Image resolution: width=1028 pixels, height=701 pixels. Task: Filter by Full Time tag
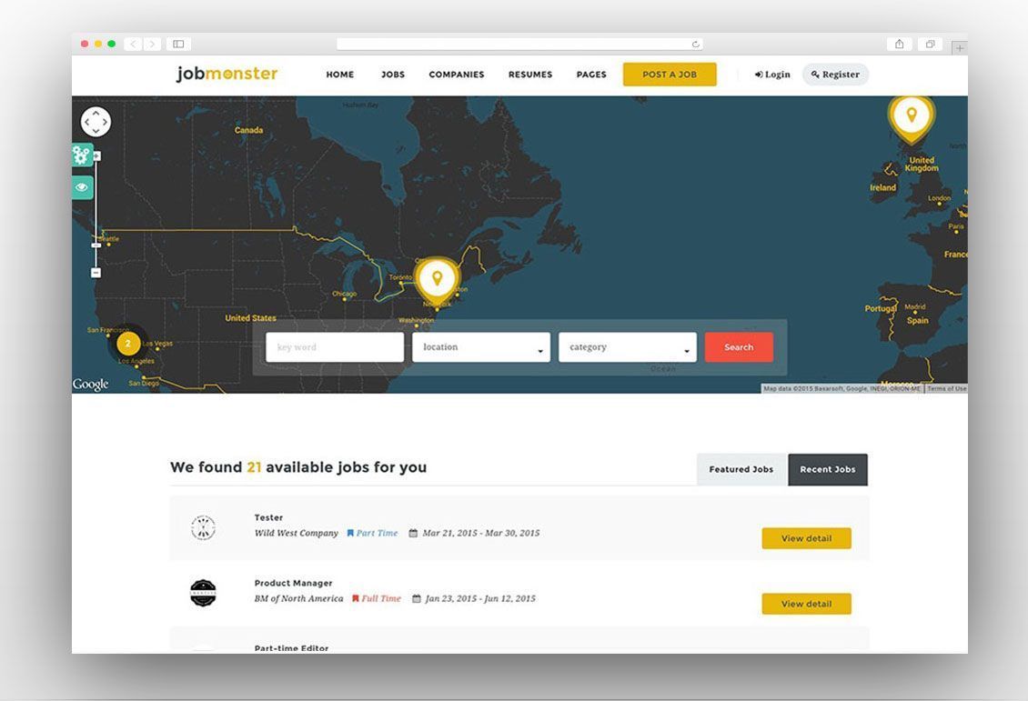click(377, 599)
